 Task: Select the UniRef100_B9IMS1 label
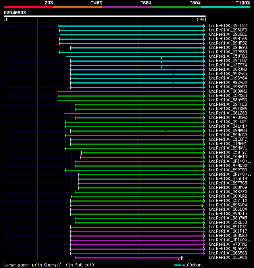point(228,227)
